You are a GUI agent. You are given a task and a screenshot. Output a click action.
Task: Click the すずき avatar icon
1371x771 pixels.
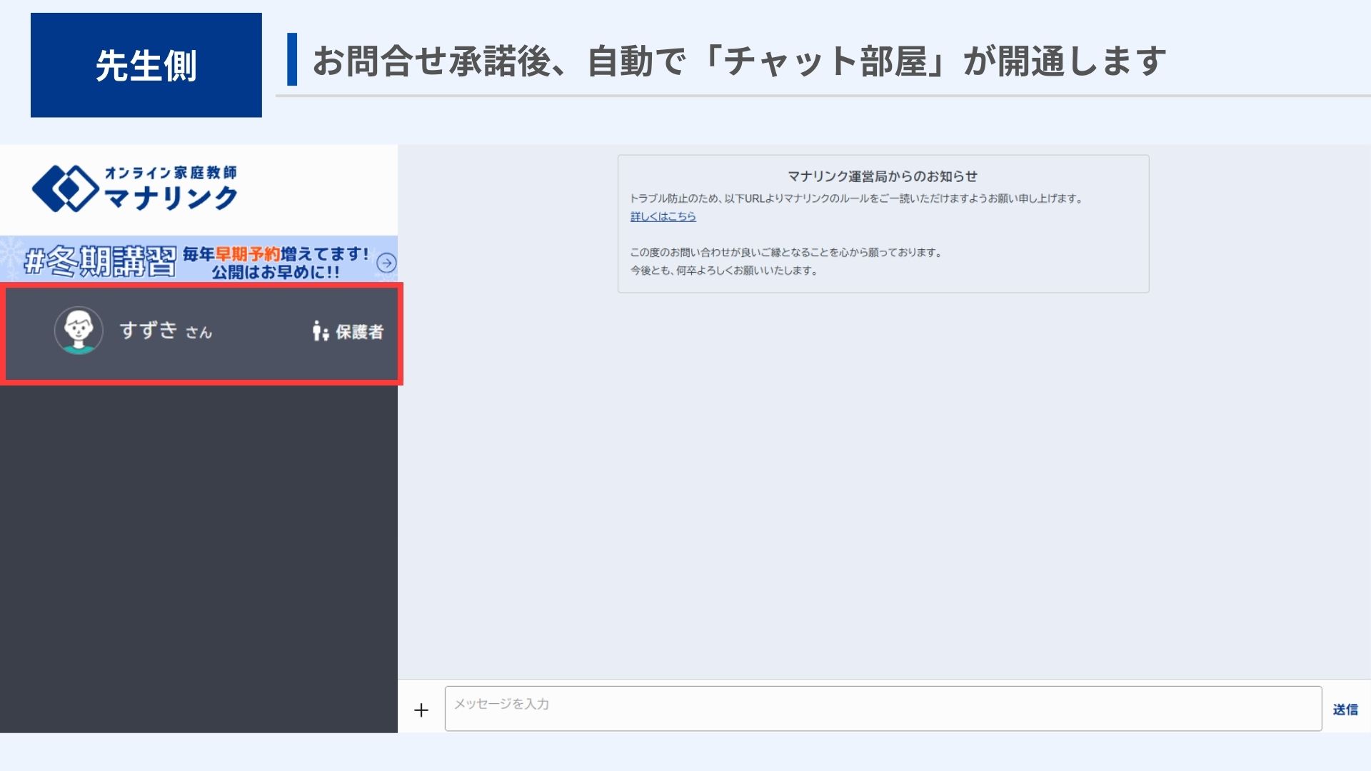pyautogui.click(x=79, y=331)
